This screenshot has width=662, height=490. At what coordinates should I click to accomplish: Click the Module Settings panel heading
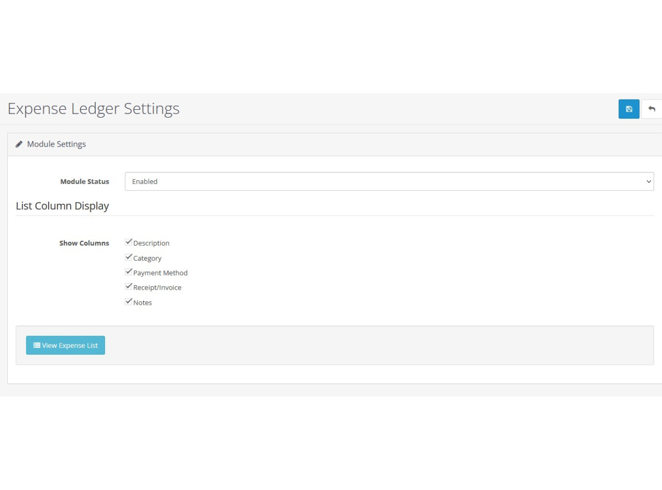56,144
